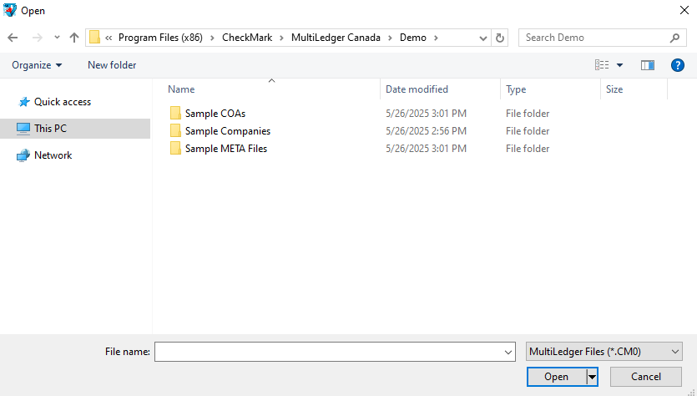
Task: Click the search magnifier icon
Action: [x=675, y=38]
